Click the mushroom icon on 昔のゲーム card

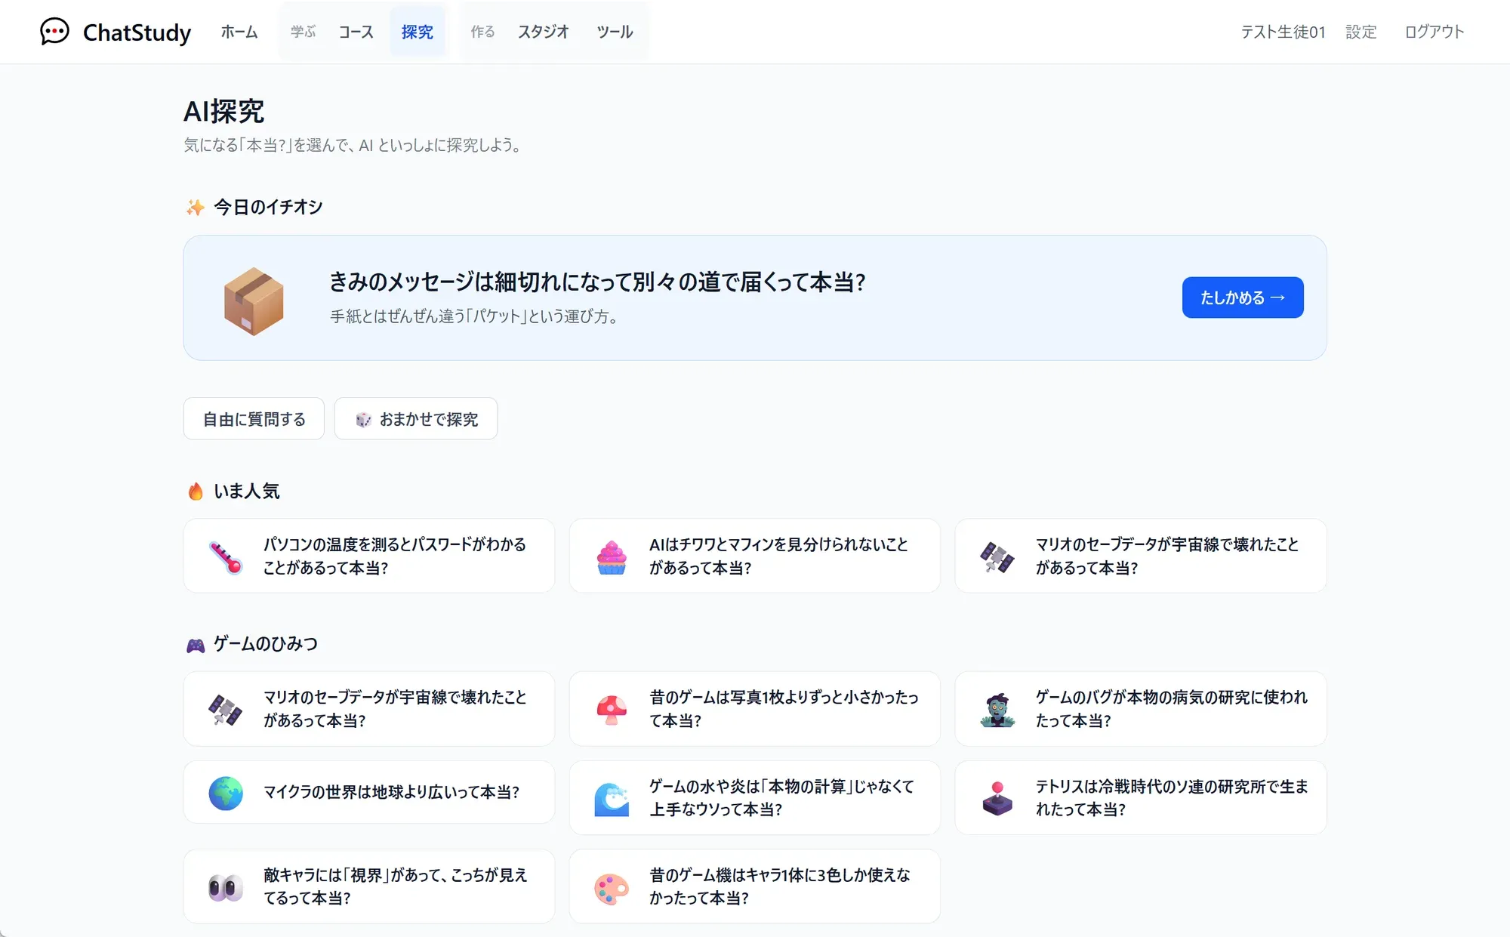pos(612,710)
